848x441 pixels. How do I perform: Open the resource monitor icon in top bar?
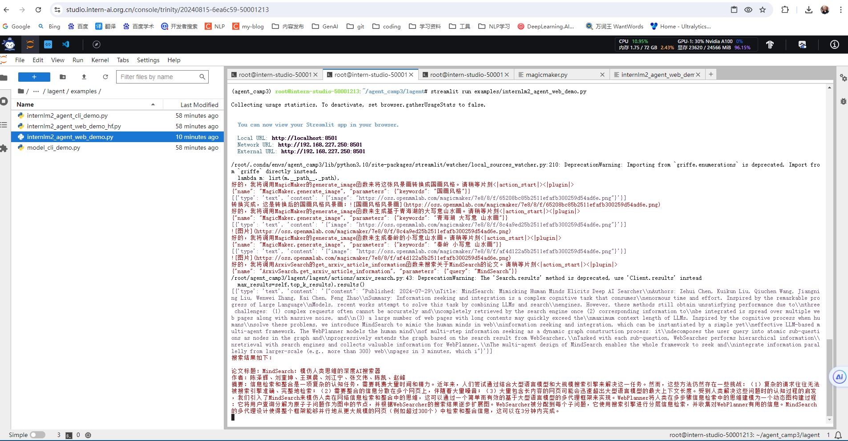pos(802,44)
